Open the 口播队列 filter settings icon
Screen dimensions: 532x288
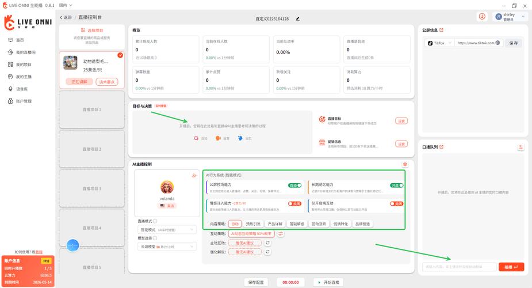[x=520, y=147]
